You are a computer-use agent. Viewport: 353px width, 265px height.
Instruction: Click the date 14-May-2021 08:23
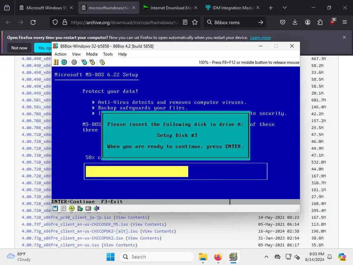click(x=279, y=217)
